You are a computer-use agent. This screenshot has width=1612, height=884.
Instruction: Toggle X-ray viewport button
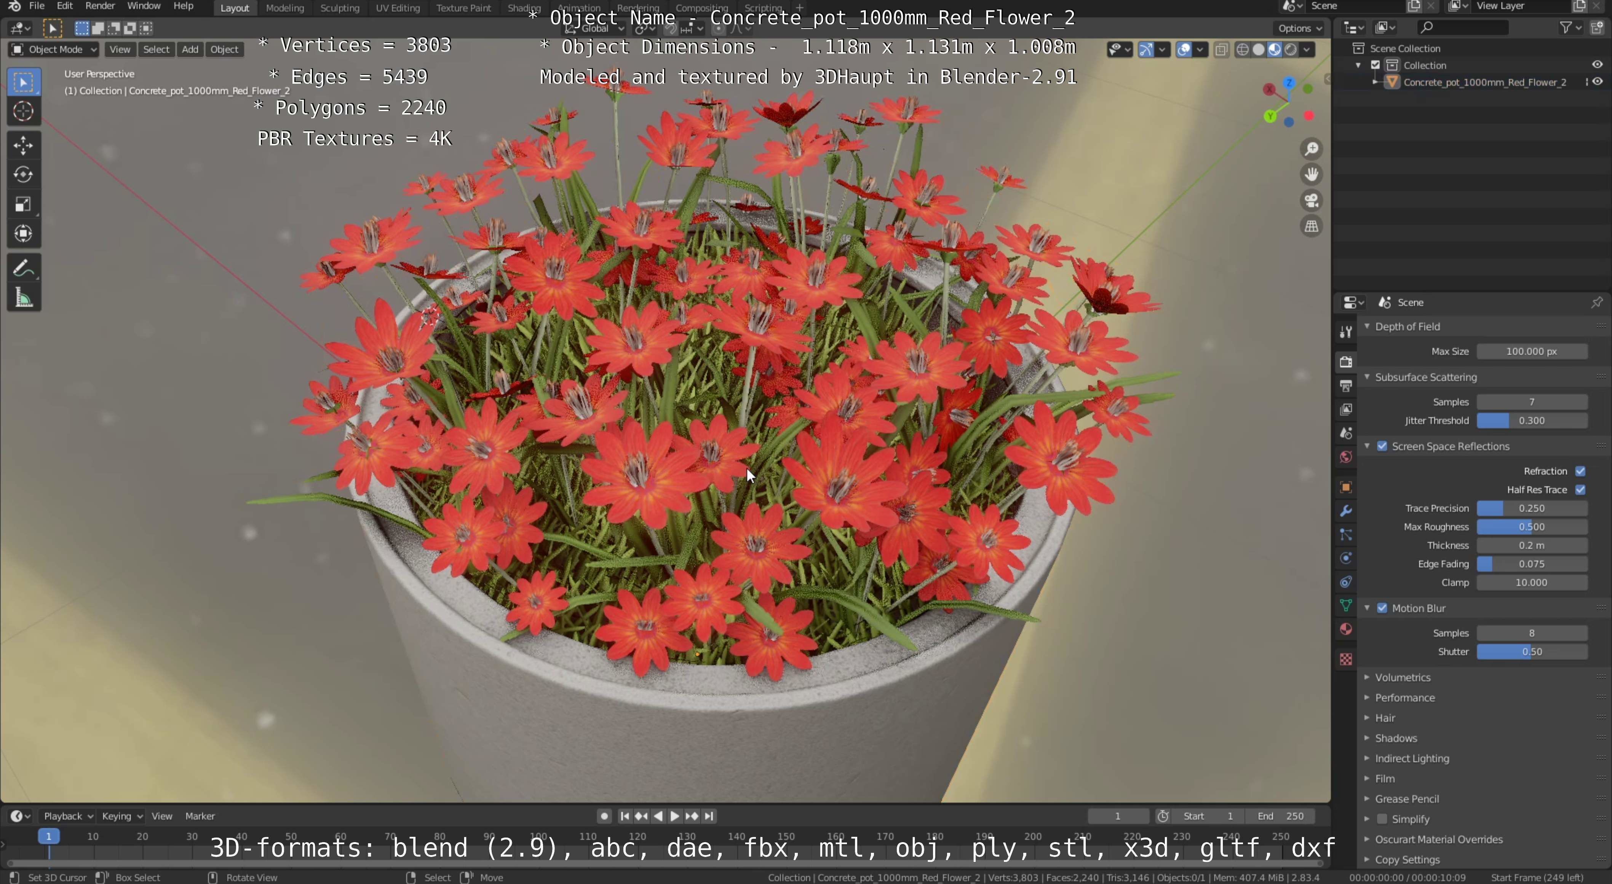pyautogui.click(x=1221, y=49)
